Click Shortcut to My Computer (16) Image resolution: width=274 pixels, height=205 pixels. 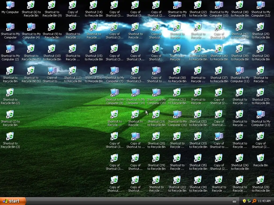[x=177, y=118]
